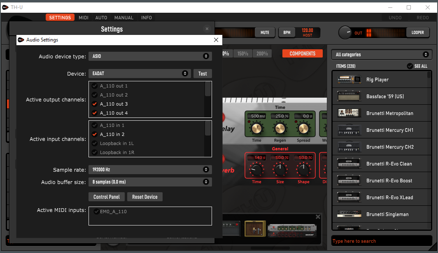Enable Loopback in 1R input channel
The height and width of the screenshot is (253, 438).
(x=95, y=152)
